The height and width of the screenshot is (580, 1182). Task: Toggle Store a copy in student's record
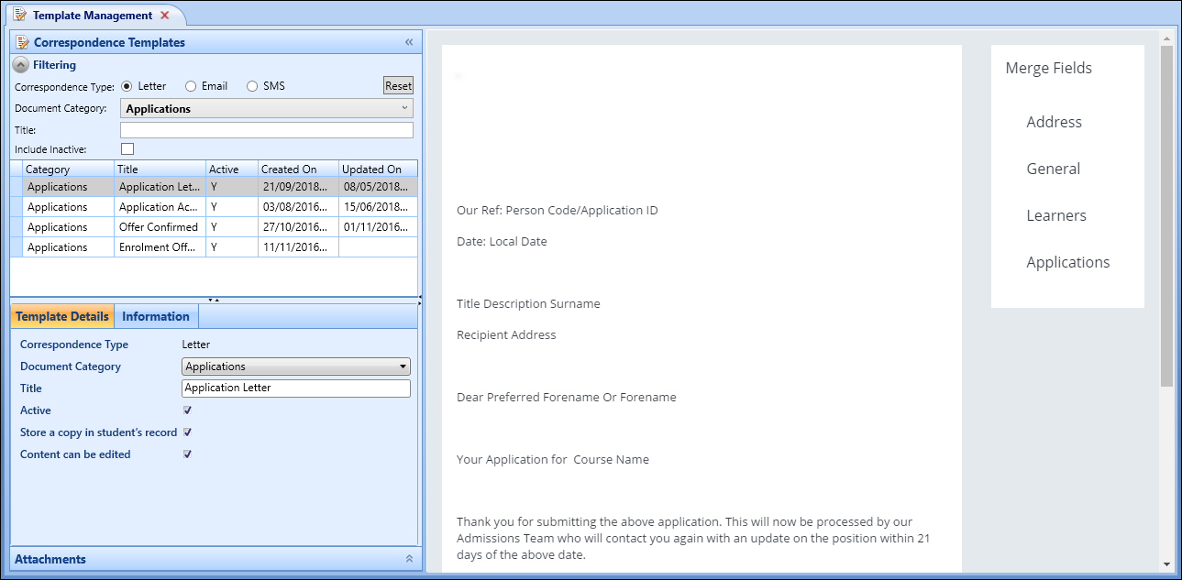tap(187, 432)
